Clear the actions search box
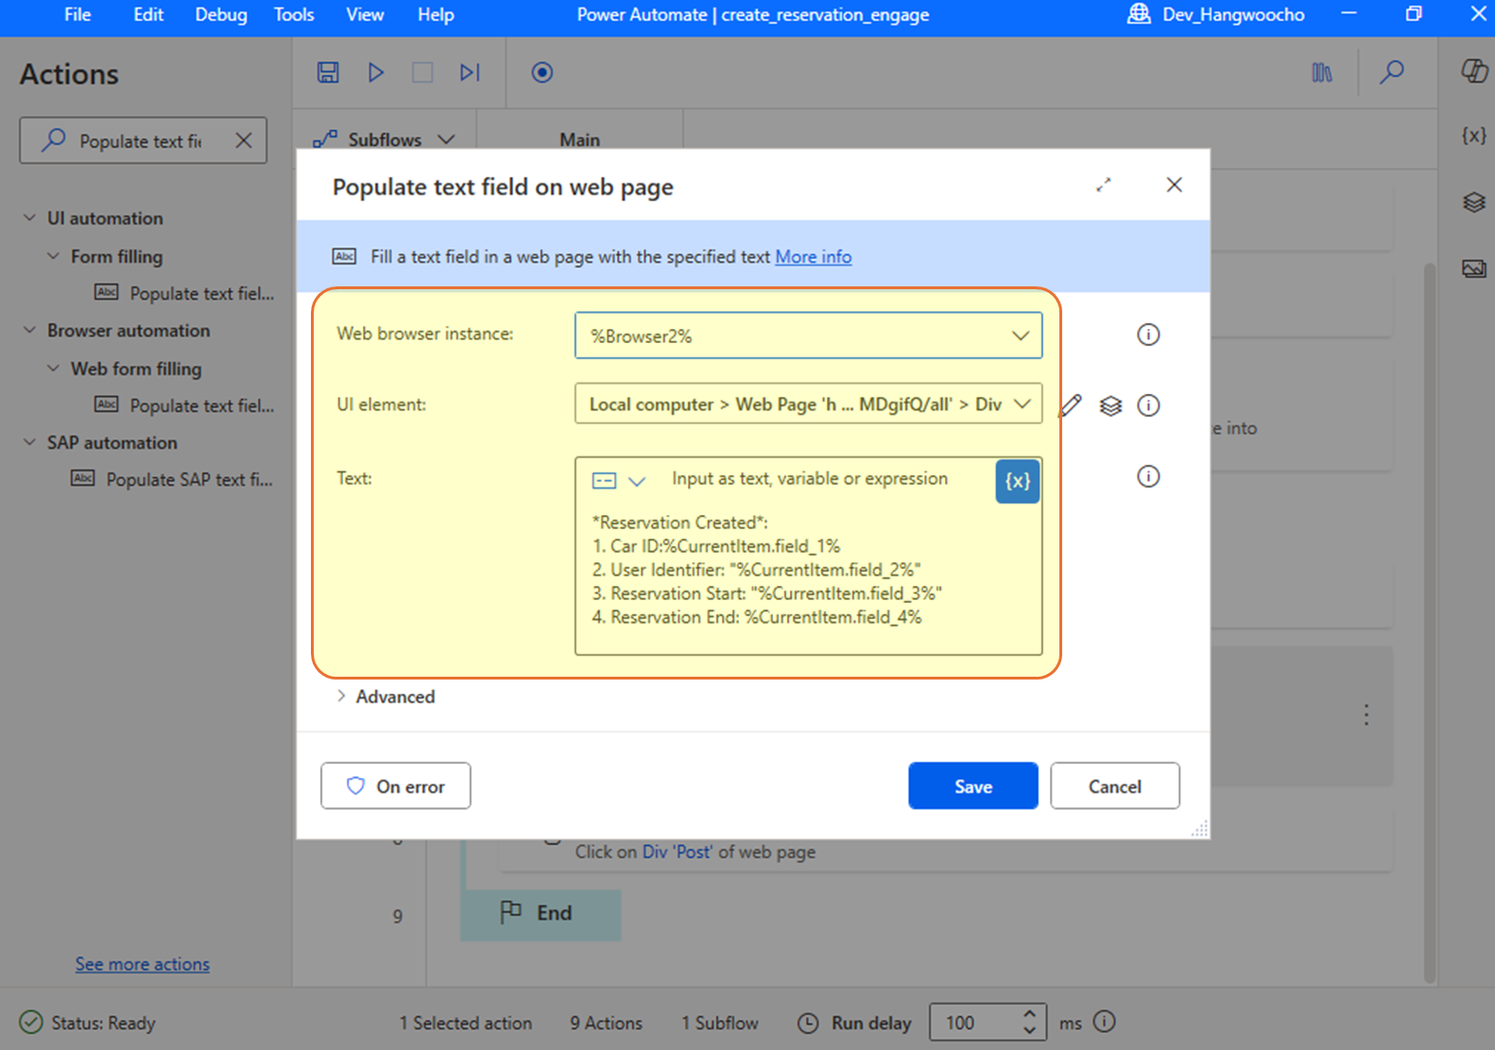 click(x=243, y=141)
